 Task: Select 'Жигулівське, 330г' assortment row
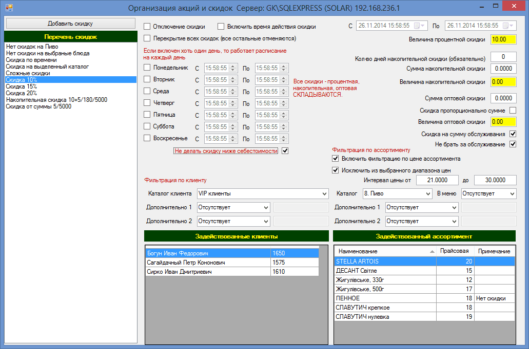point(425,280)
